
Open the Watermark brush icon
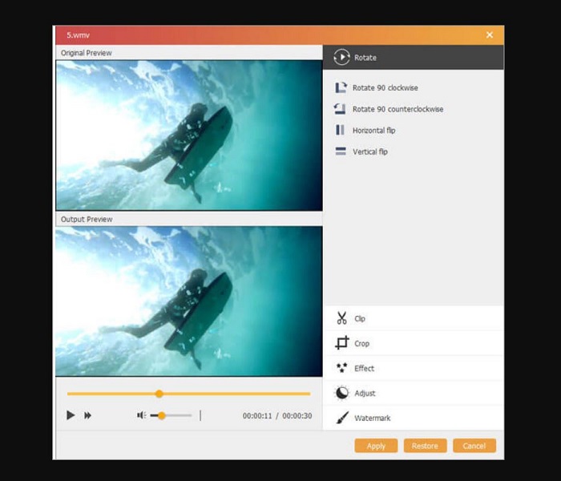pos(342,418)
